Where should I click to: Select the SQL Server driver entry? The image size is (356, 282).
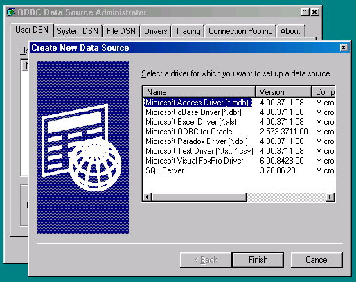pos(165,170)
